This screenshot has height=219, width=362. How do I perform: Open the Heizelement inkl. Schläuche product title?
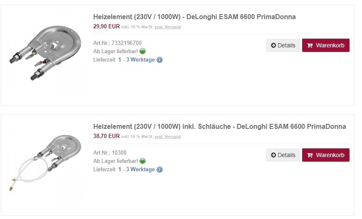[x=219, y=127]
